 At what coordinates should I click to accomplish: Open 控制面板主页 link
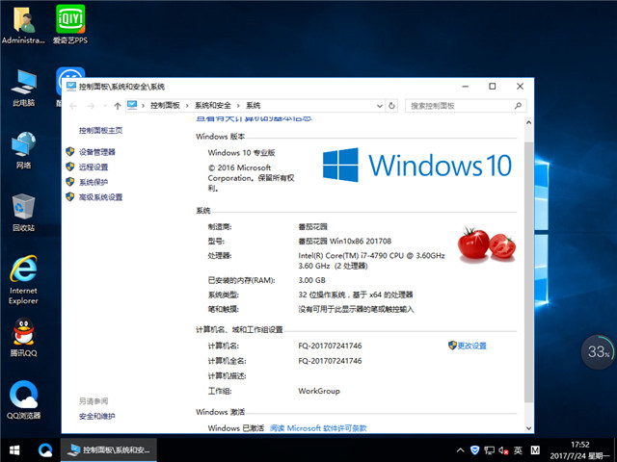coord(100,131)
